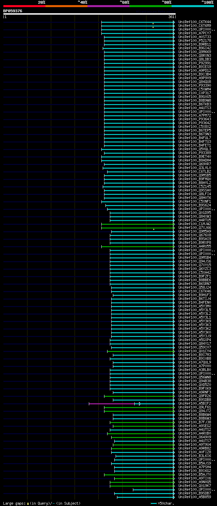Click the short cyan bar above B9SDB7
The height and width of the screenshot is (506, 217).
click(153, 490)
